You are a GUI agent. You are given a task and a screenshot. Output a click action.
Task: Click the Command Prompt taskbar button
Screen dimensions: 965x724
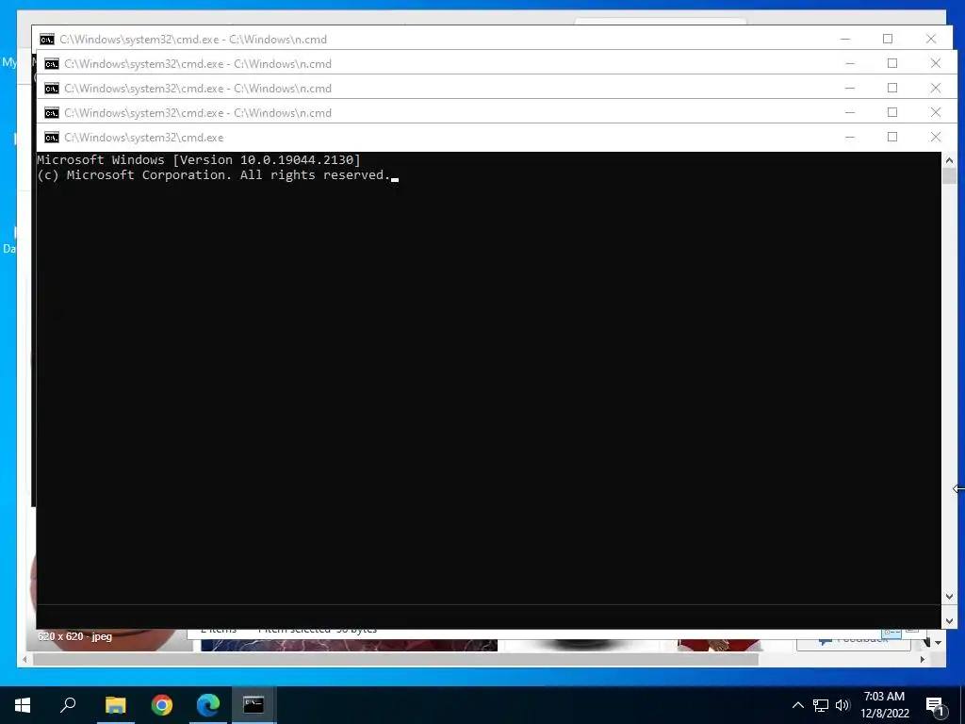click(254, 705)
